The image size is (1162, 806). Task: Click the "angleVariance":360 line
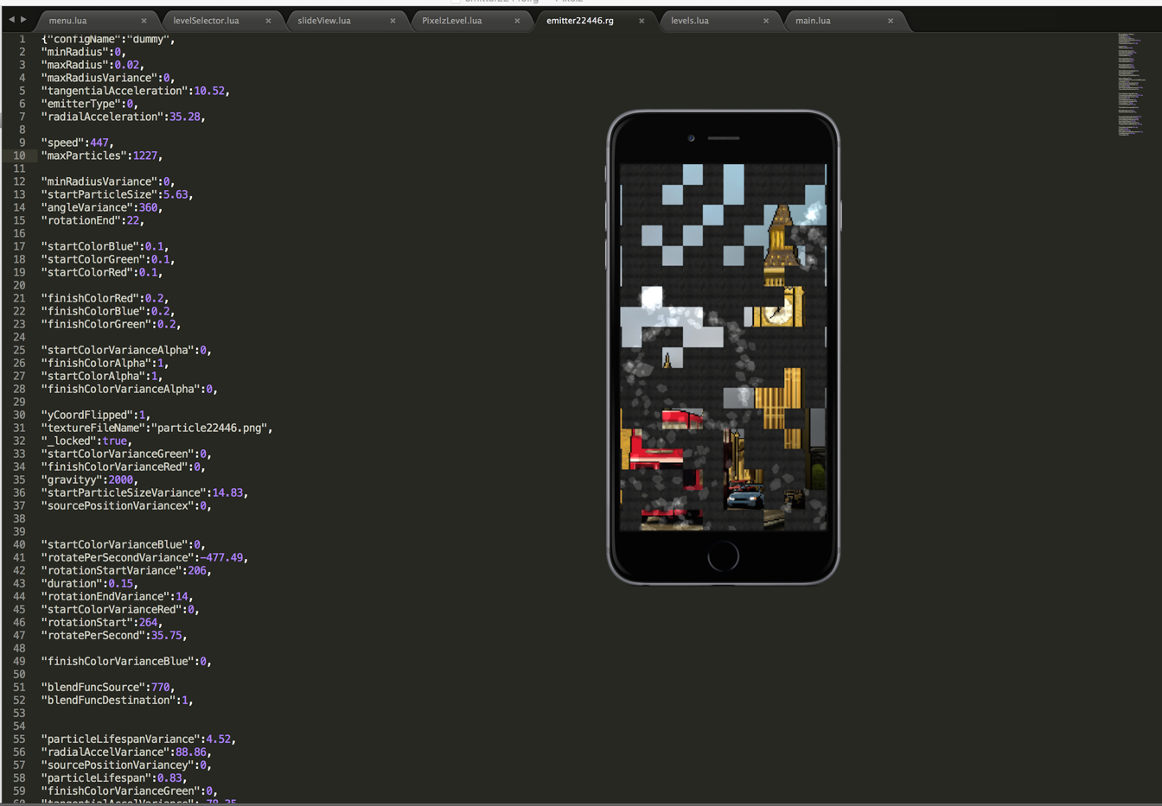[x=101, y=207]
